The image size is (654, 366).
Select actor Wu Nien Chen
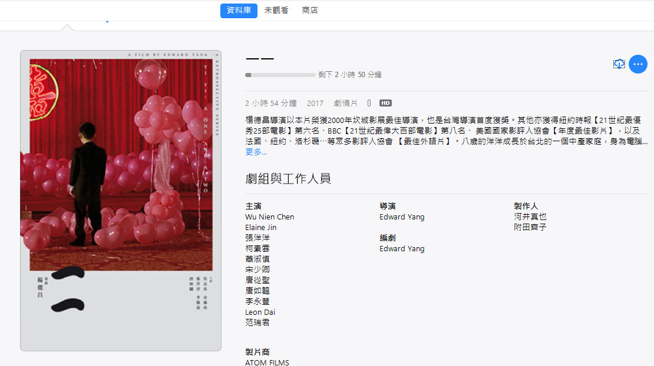pyautogui.click(x=270, y=217)
